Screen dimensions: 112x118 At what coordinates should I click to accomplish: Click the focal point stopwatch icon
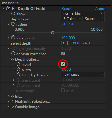(x=13, y=38)
